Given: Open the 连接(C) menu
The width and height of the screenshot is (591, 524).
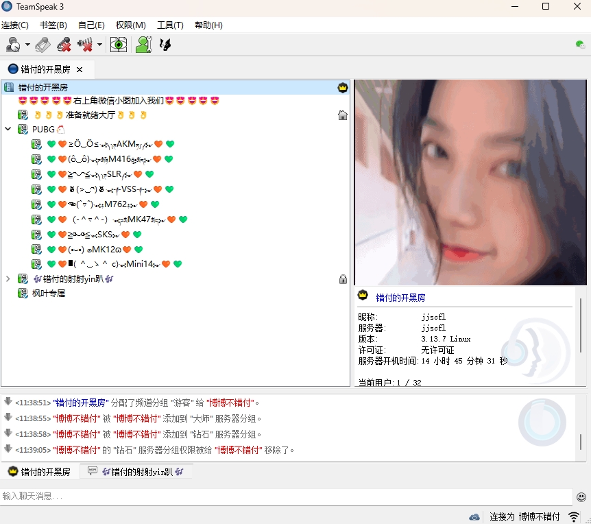Looking at the screenshot, I should pos(15,25).
